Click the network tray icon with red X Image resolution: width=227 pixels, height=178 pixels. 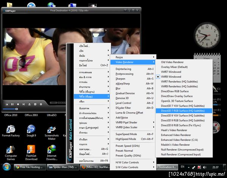[199, 167]
